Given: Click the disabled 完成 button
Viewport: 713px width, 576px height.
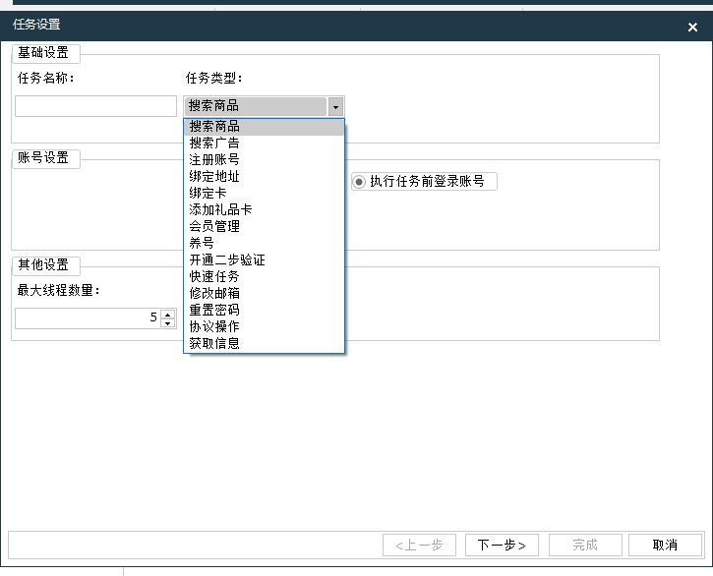Looking at the screenshot, I should click(x=585, y=545).
